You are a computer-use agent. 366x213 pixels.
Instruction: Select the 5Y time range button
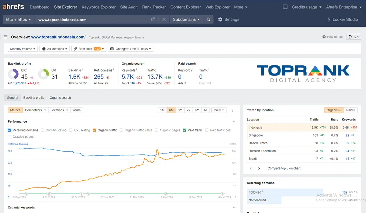pos(197,110)
